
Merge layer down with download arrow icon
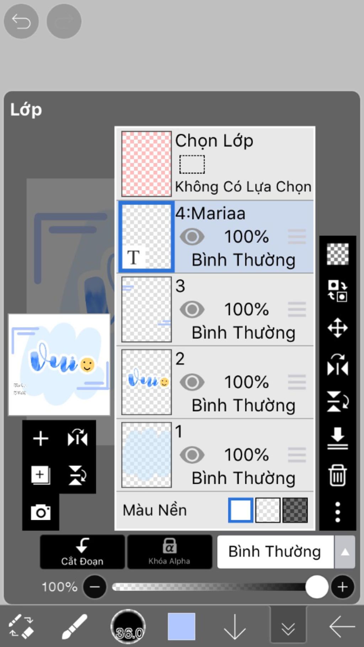337,438
